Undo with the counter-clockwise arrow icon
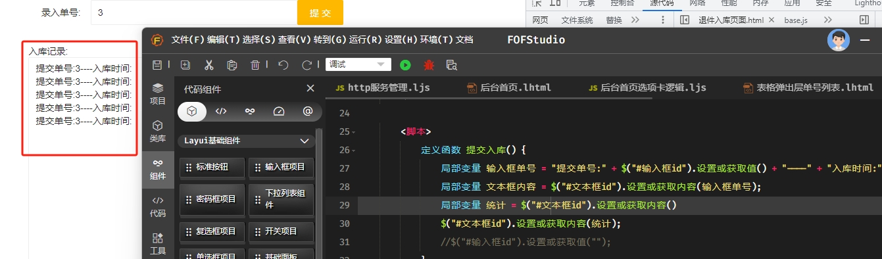This screenshot has width=882, height=259. (283, 64)
